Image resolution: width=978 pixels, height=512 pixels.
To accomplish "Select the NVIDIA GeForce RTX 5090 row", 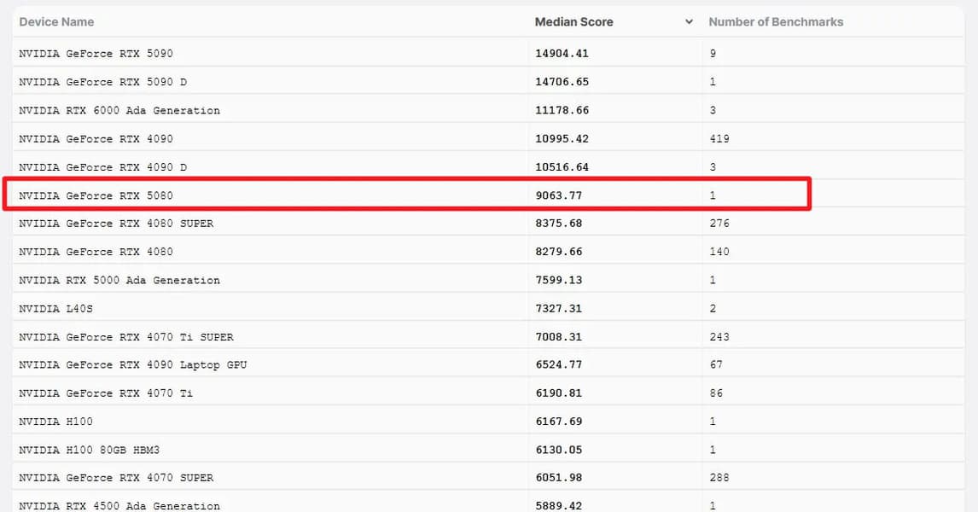I will coord(96,54).
